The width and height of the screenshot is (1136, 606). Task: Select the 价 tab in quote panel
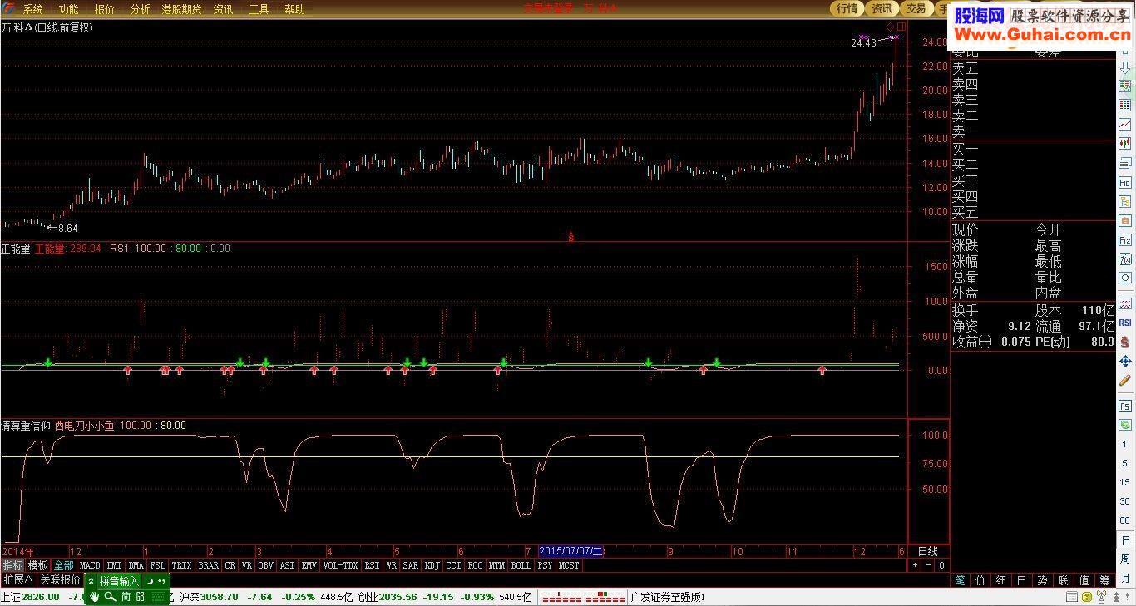point(980,579)
